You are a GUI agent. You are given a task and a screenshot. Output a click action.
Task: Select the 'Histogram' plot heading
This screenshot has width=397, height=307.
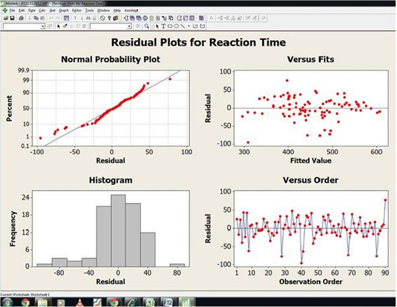pos(111,180)
